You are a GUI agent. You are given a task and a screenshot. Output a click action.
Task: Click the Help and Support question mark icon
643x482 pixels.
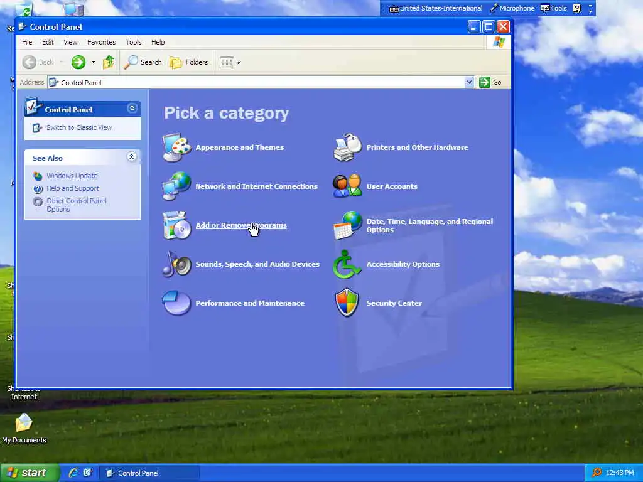coord(38,189)
